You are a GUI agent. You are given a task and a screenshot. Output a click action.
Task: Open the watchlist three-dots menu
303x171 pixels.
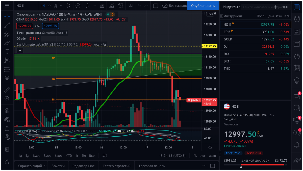285,7
